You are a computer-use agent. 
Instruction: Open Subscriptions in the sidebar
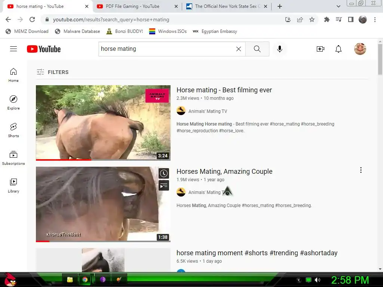click(13, 158)
